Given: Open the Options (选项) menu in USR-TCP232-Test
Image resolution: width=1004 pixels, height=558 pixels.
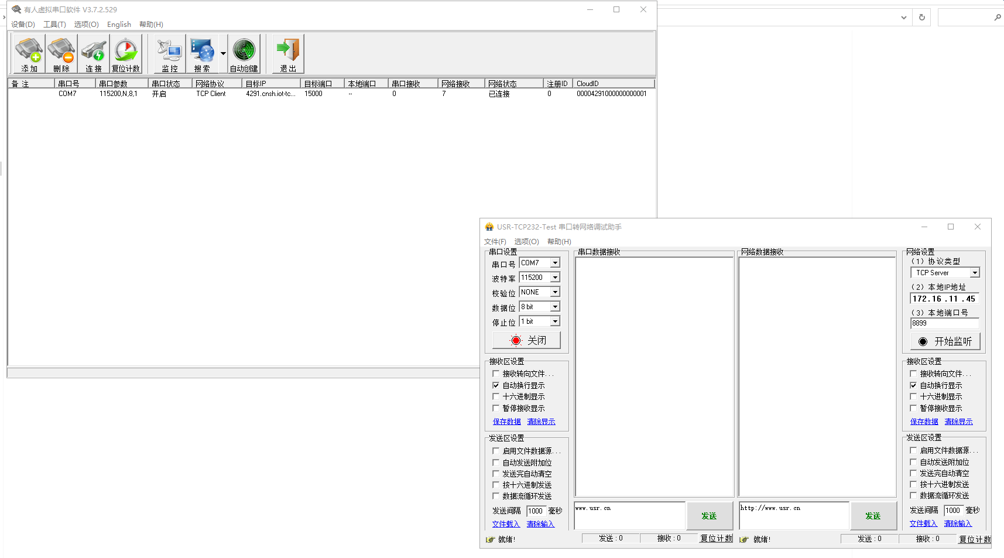Looking at the screenshot, I should (x=526, y=242).
